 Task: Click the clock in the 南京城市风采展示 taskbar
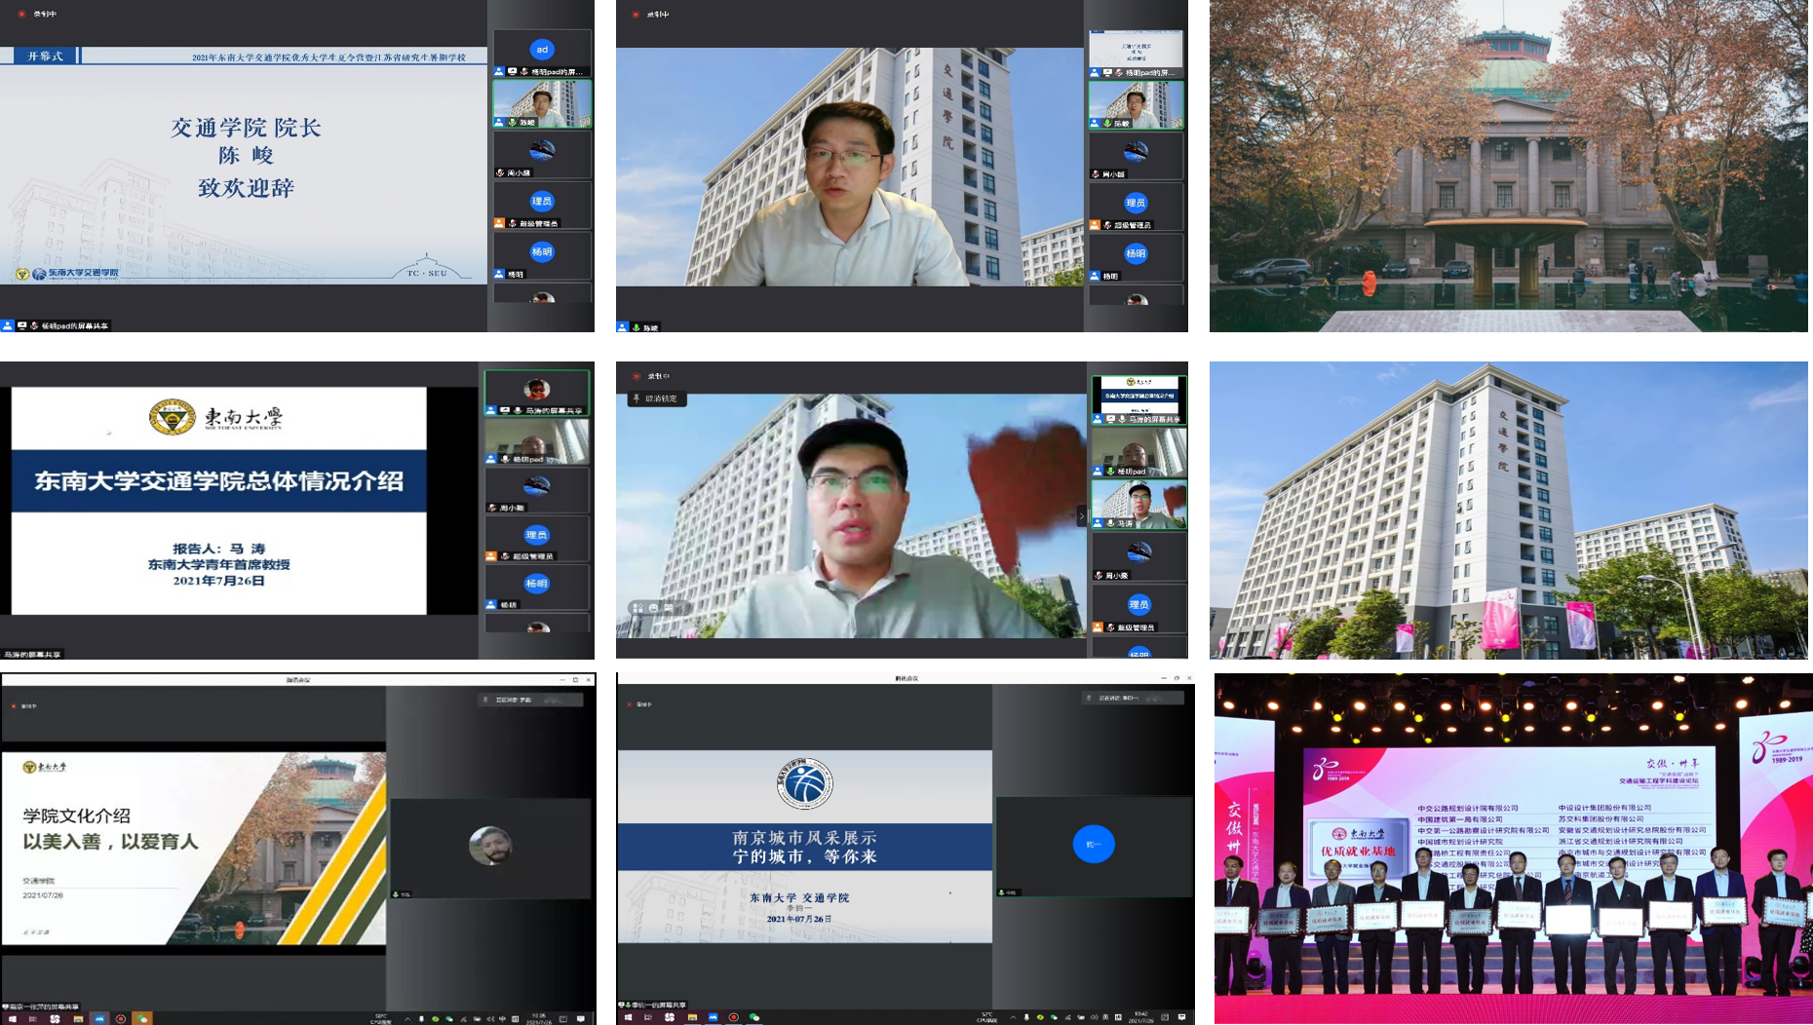click(x=1140, y=1017)
